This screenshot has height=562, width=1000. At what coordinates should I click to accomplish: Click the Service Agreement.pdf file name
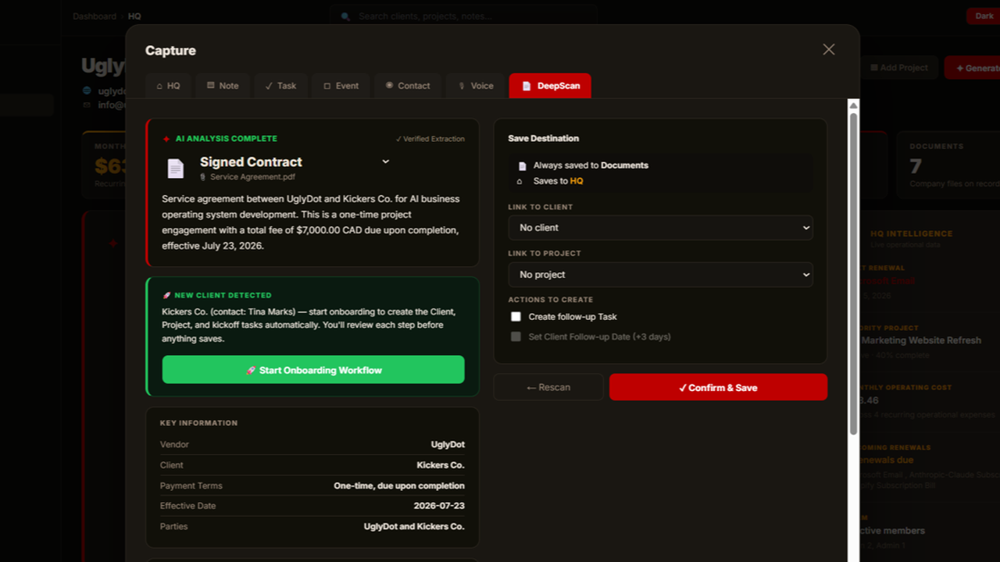tap(252, 177)
